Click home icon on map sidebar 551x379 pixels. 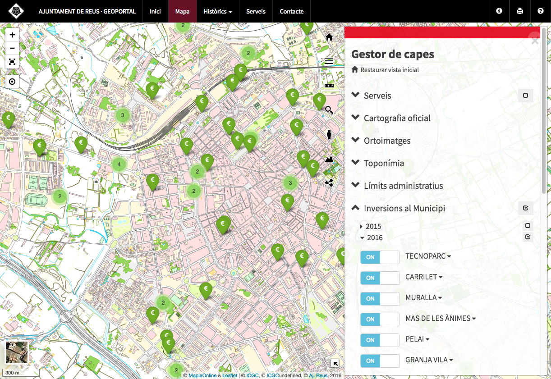329,37
